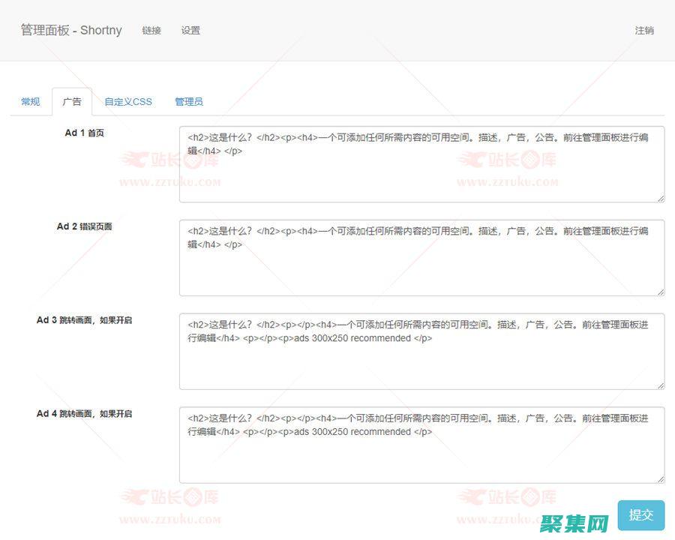Image resolution: width=675 pixels, height=540 pixels.
Task: Click inside the Ad 2 错误页面 text area
Action: tap(420, 255)
